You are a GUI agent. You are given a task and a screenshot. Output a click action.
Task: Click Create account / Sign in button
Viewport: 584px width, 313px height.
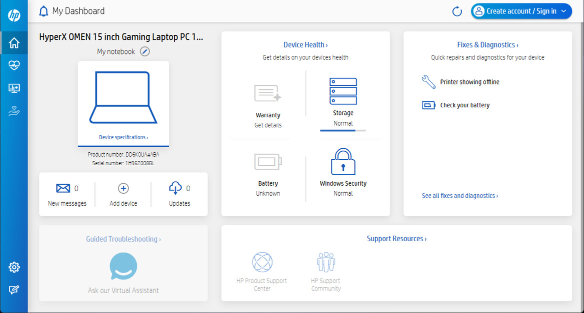pyautogui.click(x=521, y=11)
